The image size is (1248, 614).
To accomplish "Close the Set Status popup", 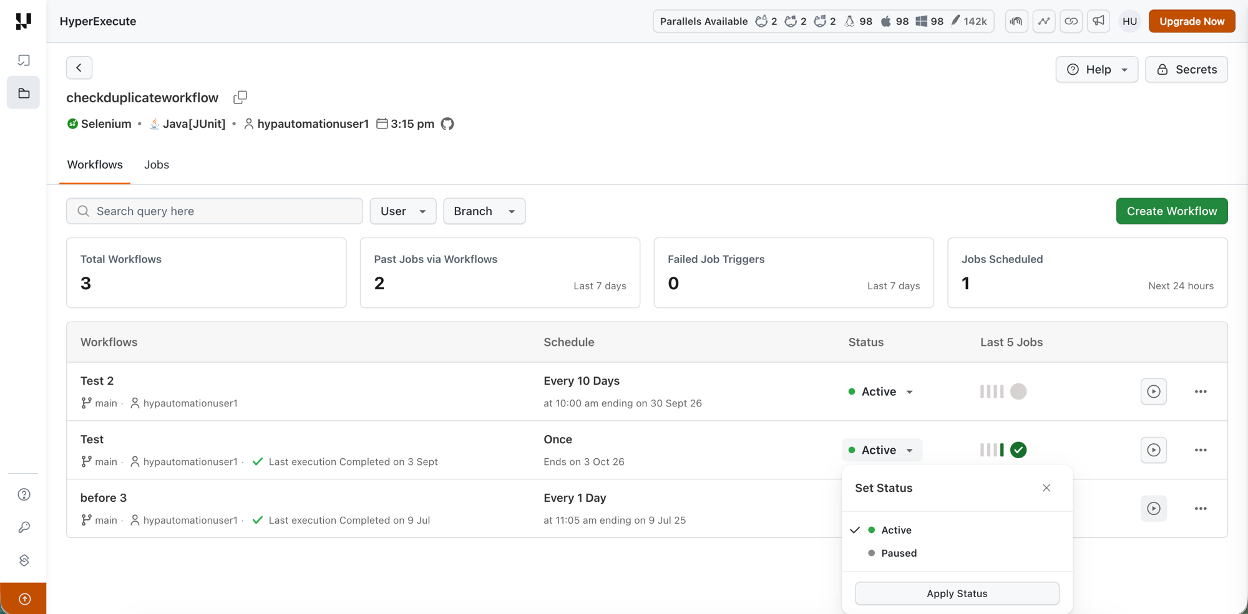I will (x=1046, y=488).
